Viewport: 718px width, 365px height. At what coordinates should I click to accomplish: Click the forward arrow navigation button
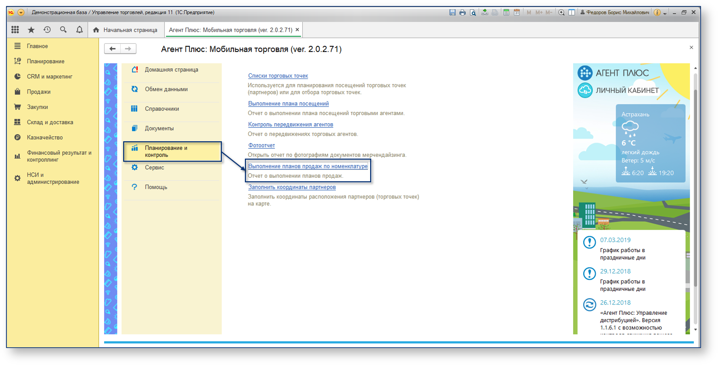[x=128, y=49]
